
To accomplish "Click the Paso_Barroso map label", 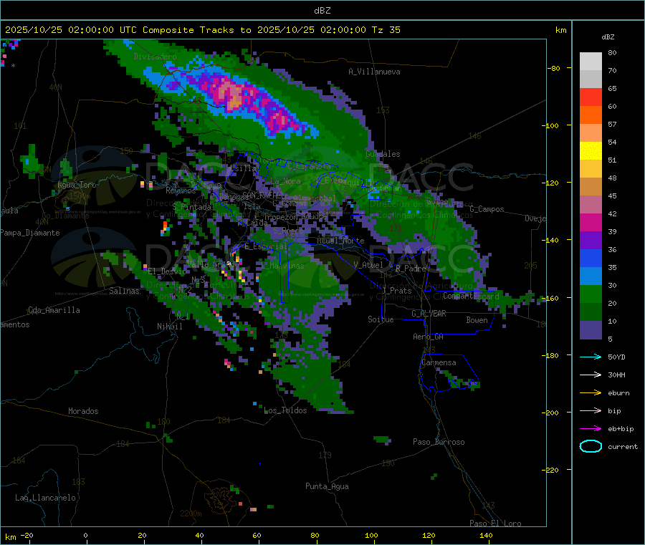I will click(x=439, y=443).
